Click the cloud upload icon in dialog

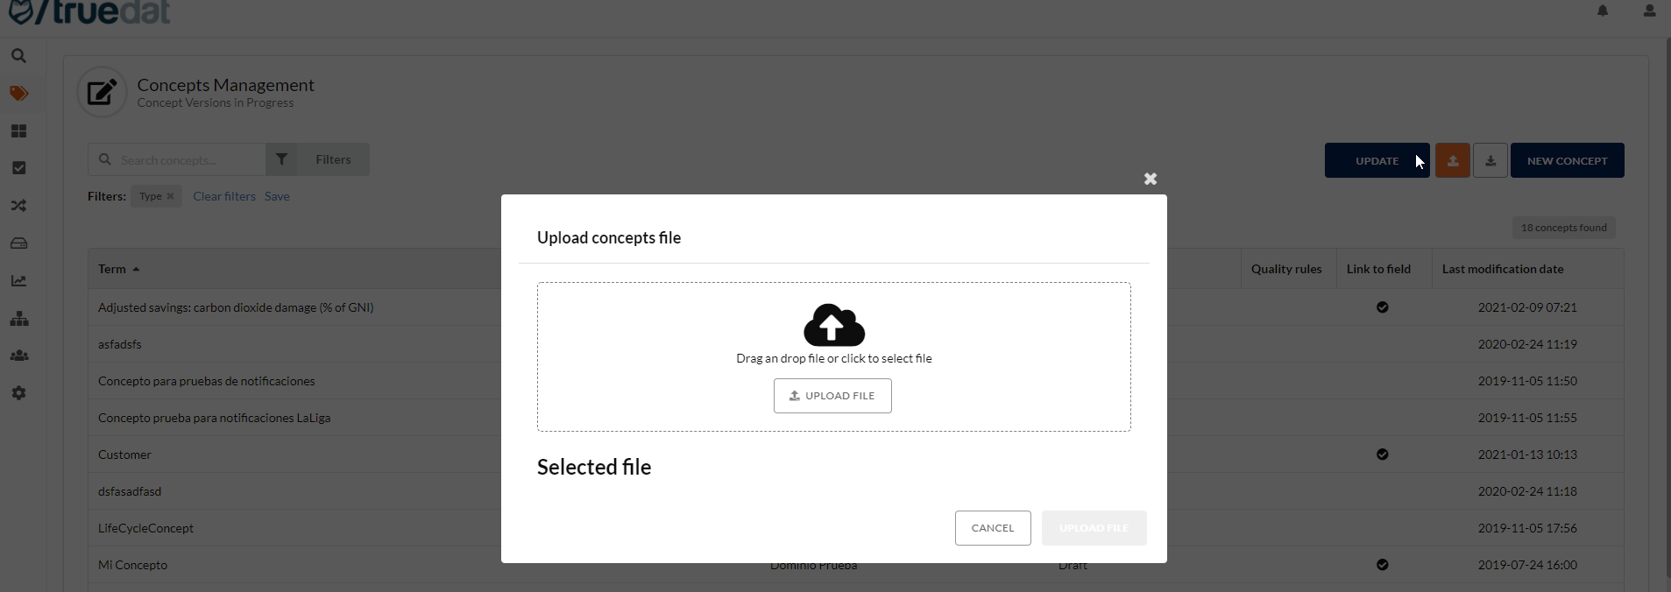[833, 325]
